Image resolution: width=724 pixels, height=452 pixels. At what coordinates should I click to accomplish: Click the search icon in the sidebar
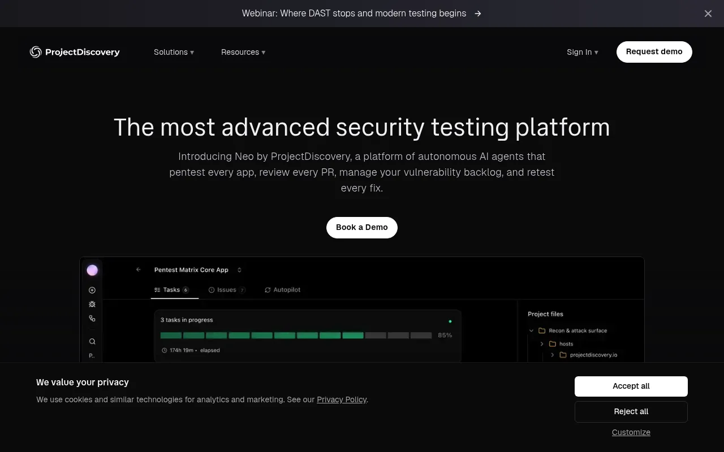(x=92, y=341)
